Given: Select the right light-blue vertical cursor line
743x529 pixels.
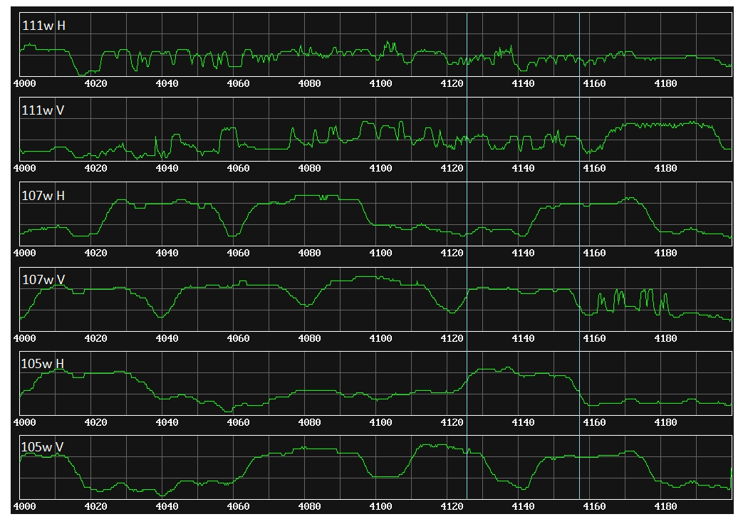Looking at the screenshot, I should coord(579,256).
